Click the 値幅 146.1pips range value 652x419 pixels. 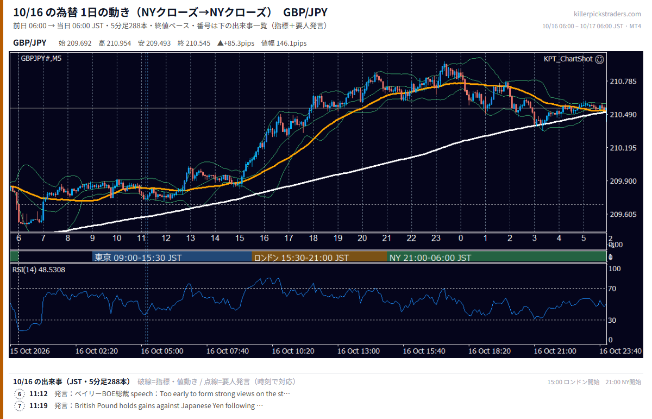point(284,43)
